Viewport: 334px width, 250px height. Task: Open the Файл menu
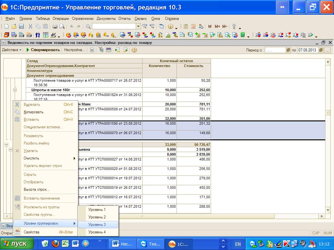coord(10,19)
